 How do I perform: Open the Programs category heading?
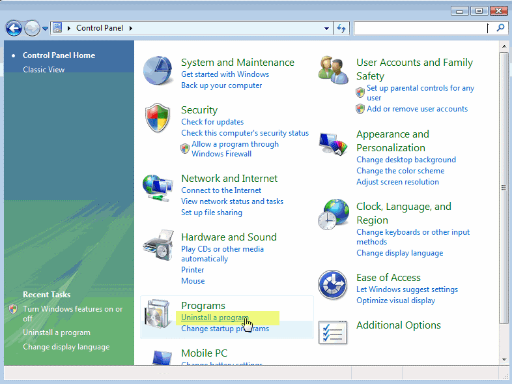(x=203, y=306)
